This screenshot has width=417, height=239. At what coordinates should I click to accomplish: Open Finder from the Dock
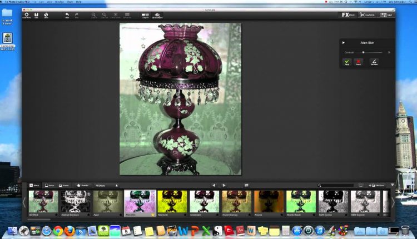(12, 231)
